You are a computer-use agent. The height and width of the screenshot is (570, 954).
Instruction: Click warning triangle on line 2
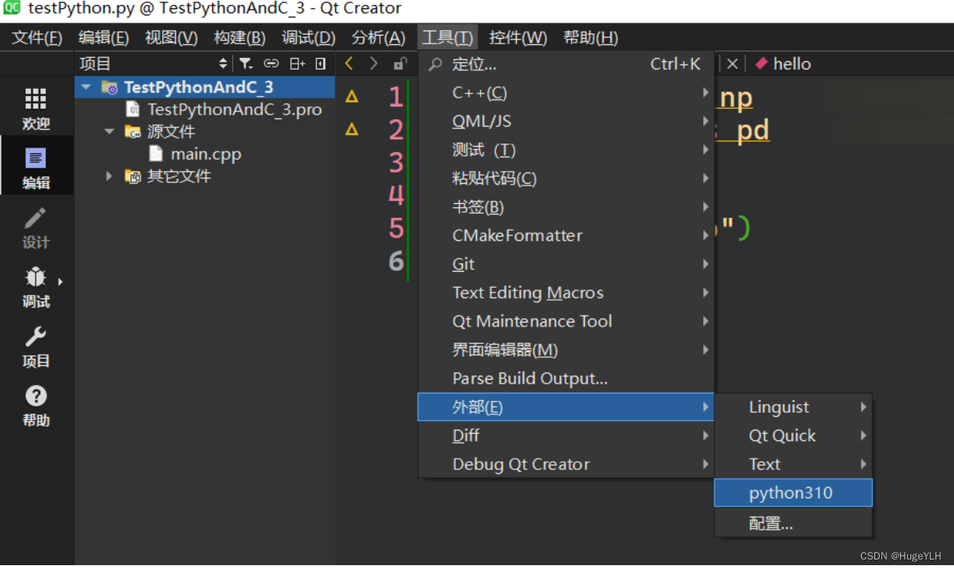[352, 129]
